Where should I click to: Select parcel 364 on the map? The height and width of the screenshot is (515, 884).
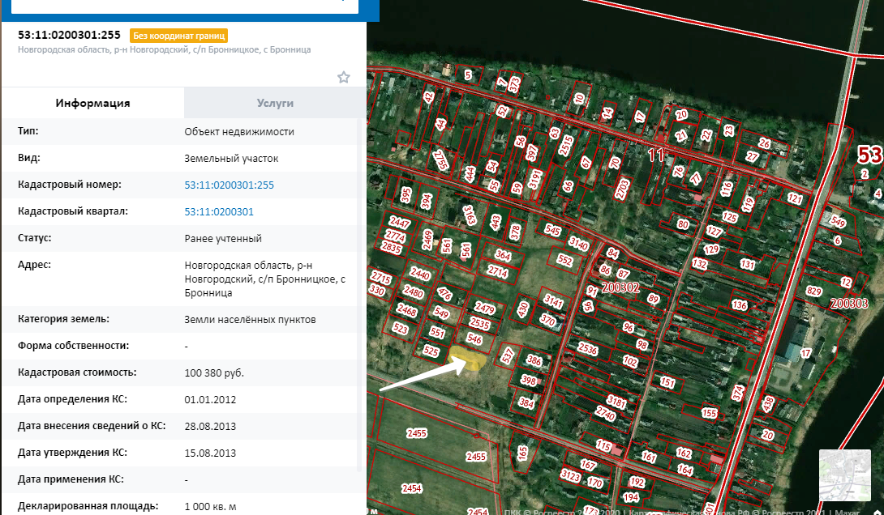click(x=502, y=256)
